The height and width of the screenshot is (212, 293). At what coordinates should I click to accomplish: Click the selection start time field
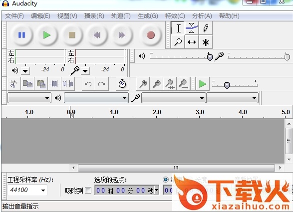[127, 190]
